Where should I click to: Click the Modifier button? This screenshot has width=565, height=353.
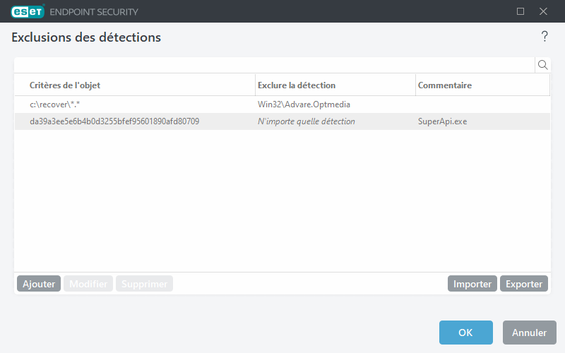[88, 284]
